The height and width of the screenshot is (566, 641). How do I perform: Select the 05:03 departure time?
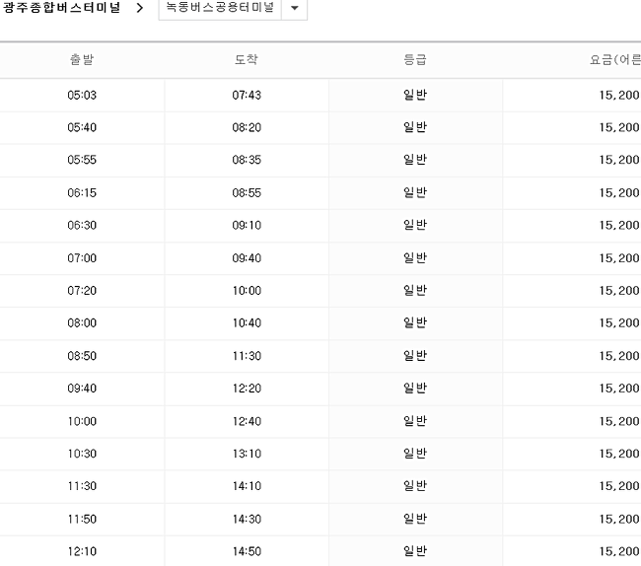click(82, 96)
